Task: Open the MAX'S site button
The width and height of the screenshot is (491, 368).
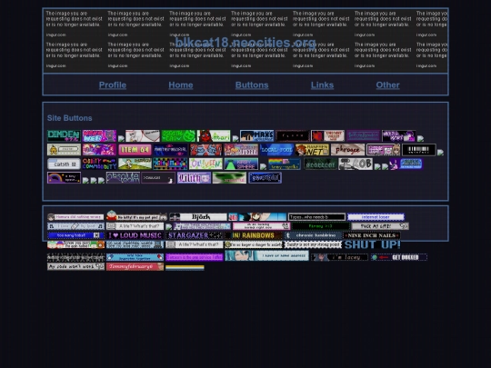Action: coord(256,135)
